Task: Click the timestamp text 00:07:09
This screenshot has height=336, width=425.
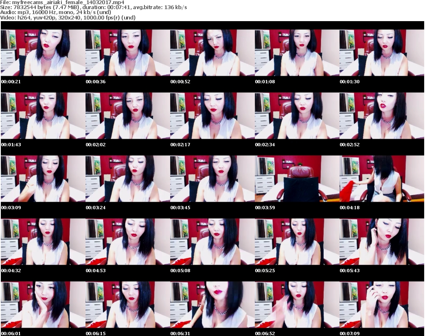Action: tap(349, 334)
